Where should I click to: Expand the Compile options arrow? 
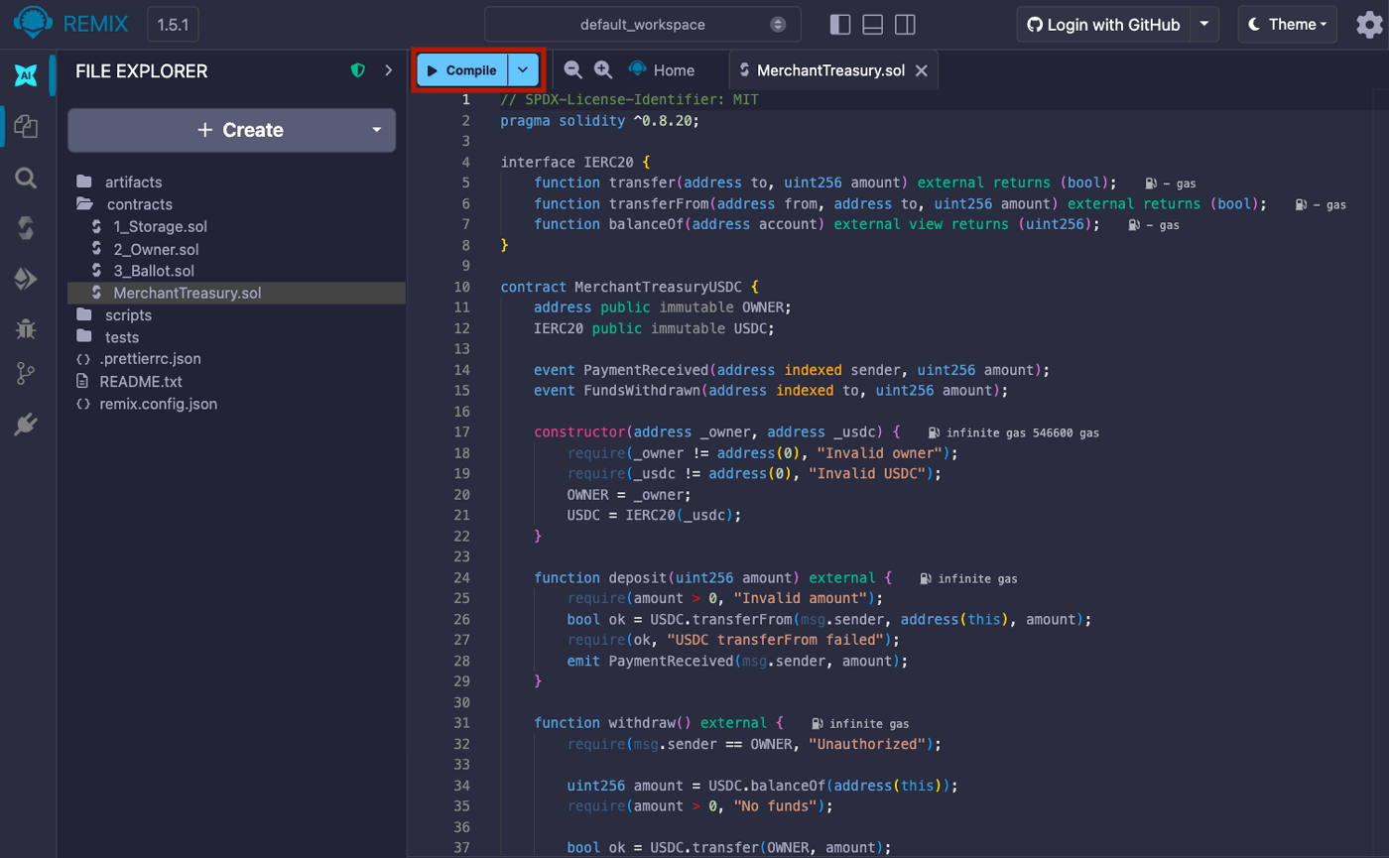click(524, 70)
